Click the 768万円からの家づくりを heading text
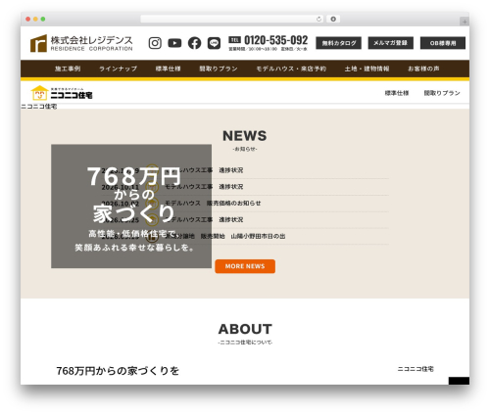 118,371
